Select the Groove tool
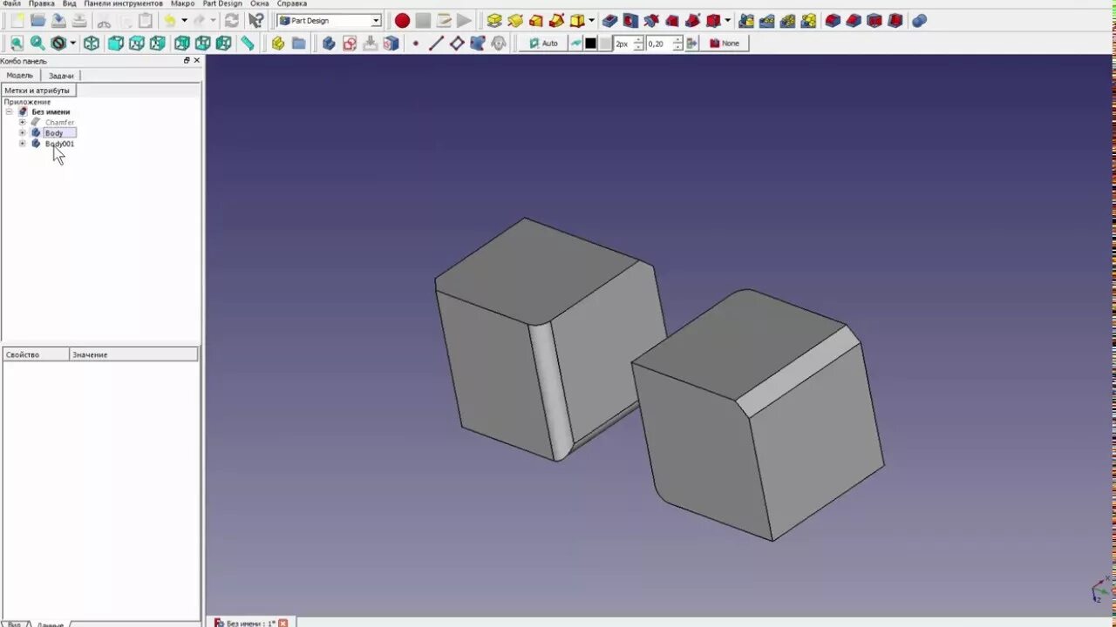The image size is (1116, 627). 651,20
